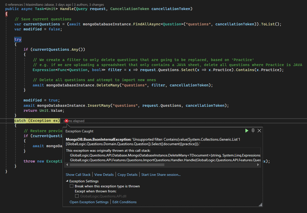Start Live Share session from popup
The width and height of the screenshot is (307, 213).
tap(161, 175)
